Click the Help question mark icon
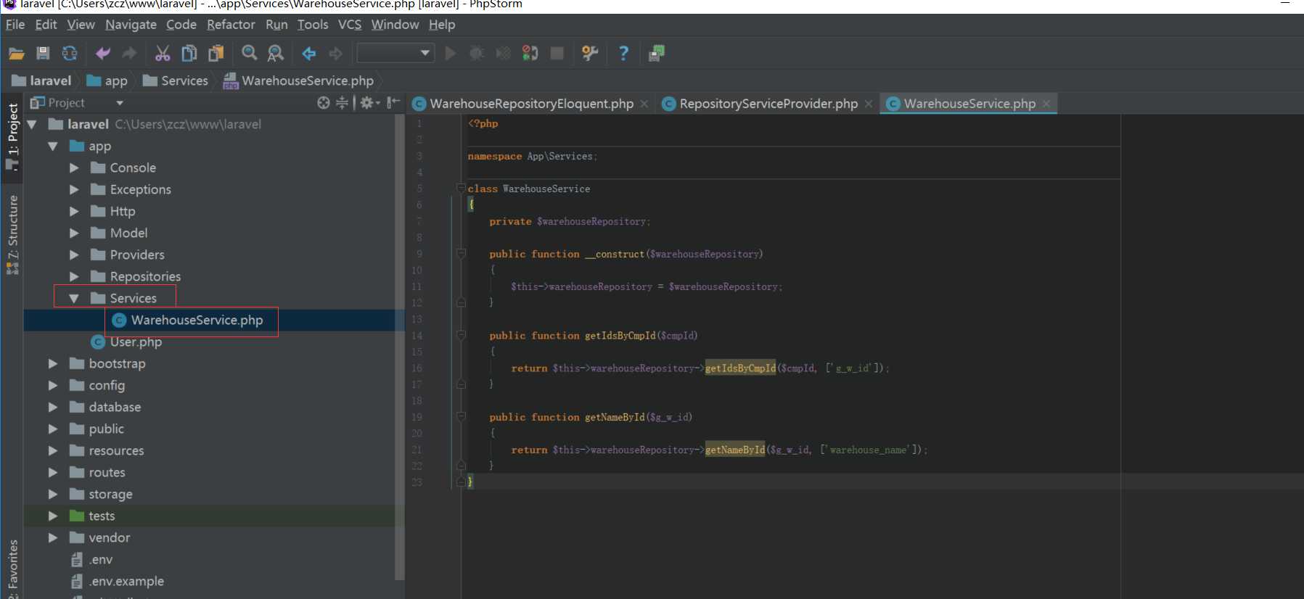The image size is (1304, 599). pos(623,53)
